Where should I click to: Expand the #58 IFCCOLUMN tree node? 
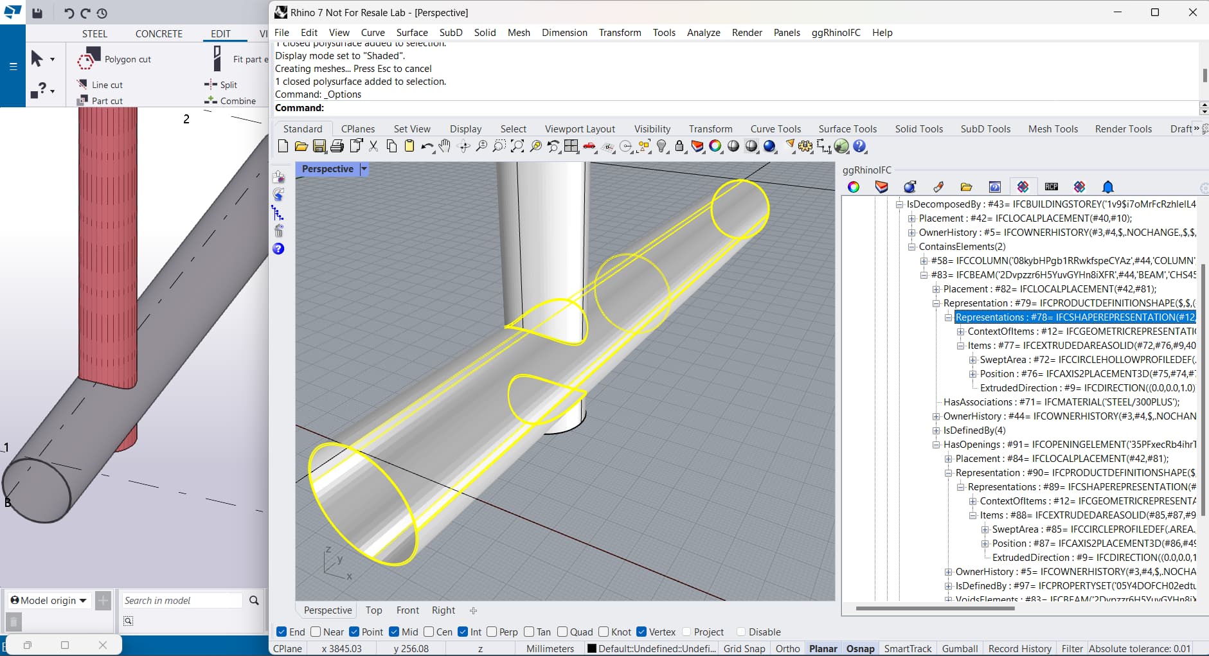point(924,261)
